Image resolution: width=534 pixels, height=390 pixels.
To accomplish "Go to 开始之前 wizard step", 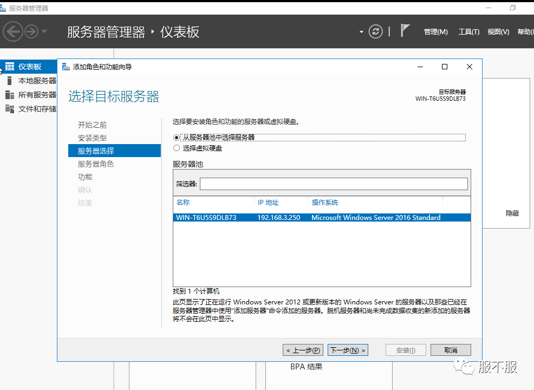I will [x=92, y=125].
